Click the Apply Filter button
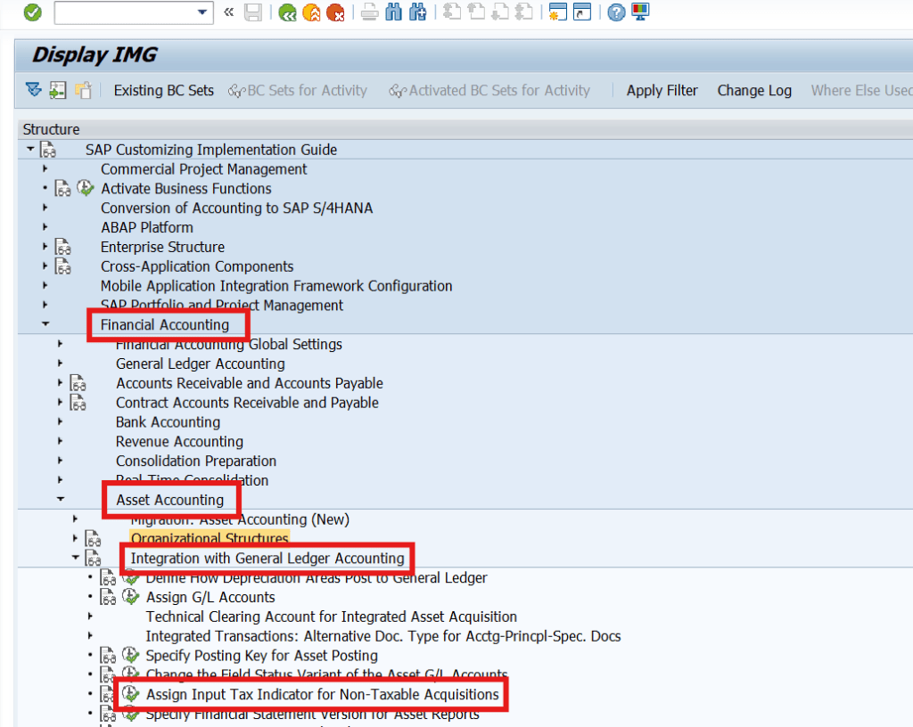913x727 pixels. 662,90
